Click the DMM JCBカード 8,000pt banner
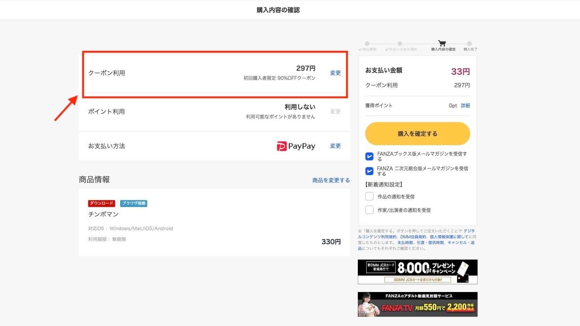 [417, 272]
